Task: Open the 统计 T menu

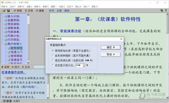Action: (x=86, y=6)
